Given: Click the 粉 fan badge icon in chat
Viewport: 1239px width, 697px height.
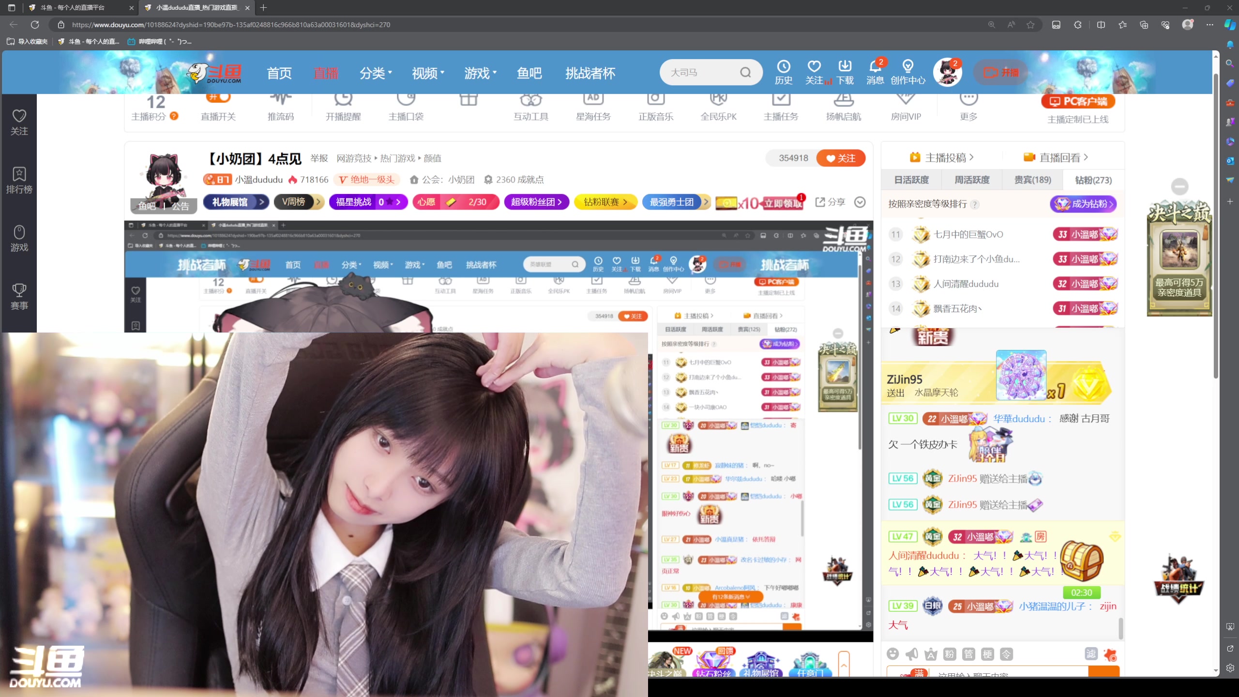Looking at the screenshot, I should tap(950, 654).
